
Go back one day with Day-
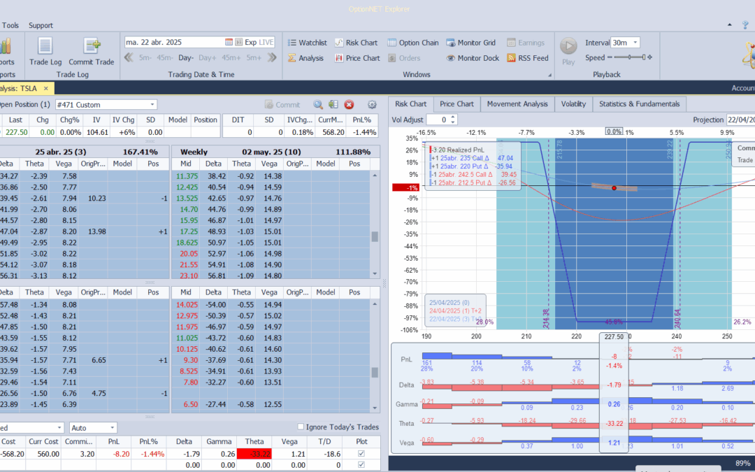(x=186, y=58)
